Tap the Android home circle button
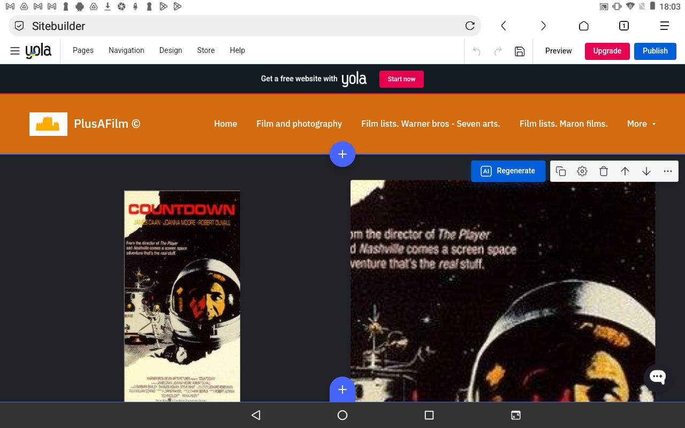 [x=342, y=415]
